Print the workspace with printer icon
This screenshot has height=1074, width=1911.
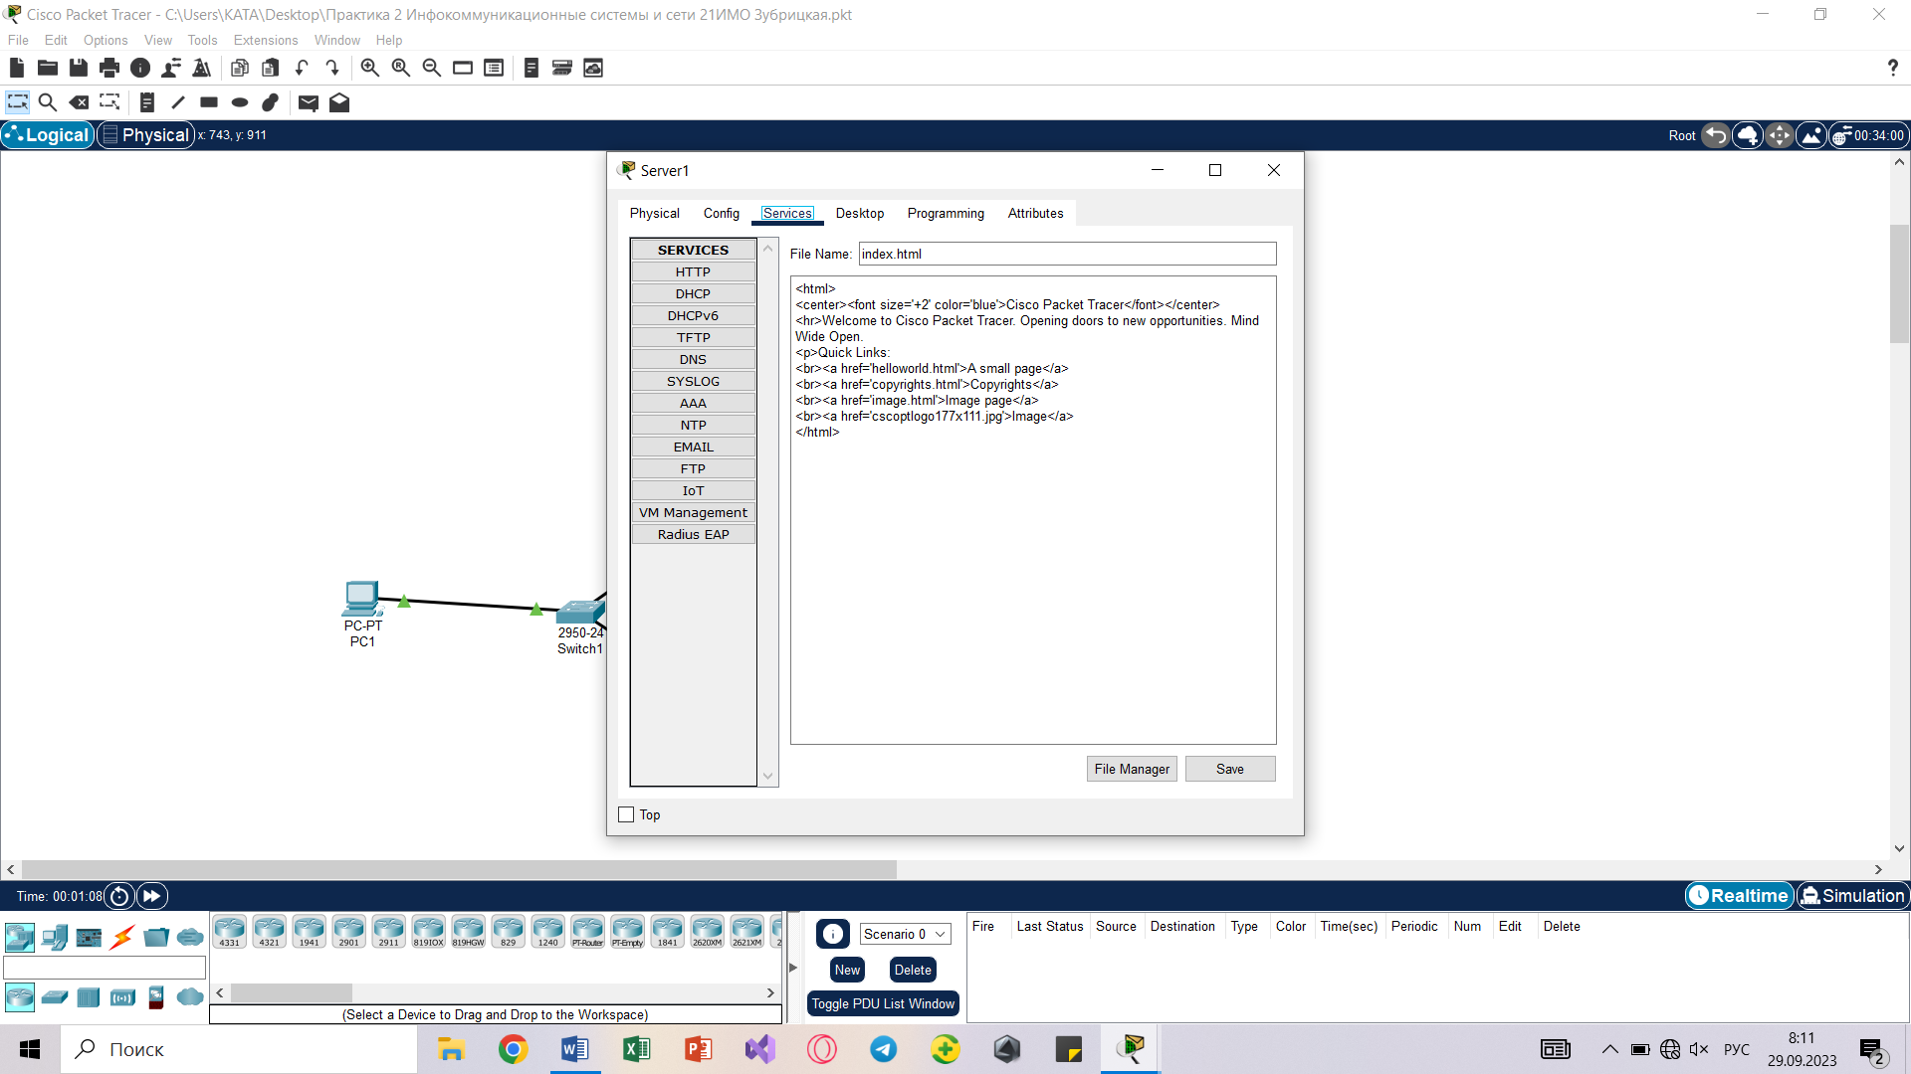[x=109, y=68]
